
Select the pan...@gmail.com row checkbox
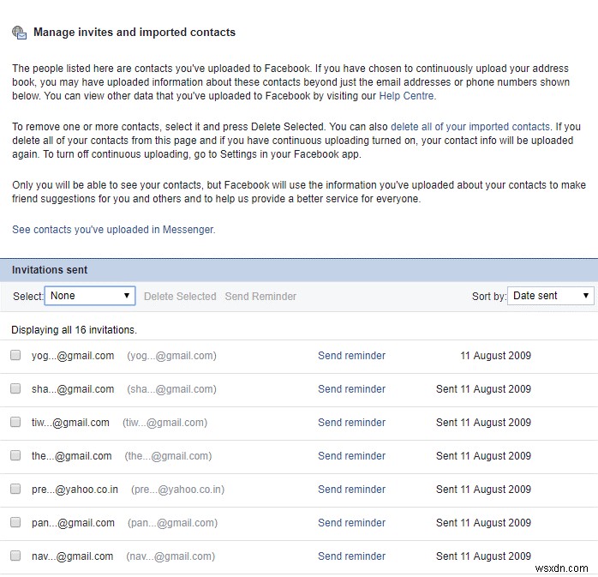tap(15, 522)
